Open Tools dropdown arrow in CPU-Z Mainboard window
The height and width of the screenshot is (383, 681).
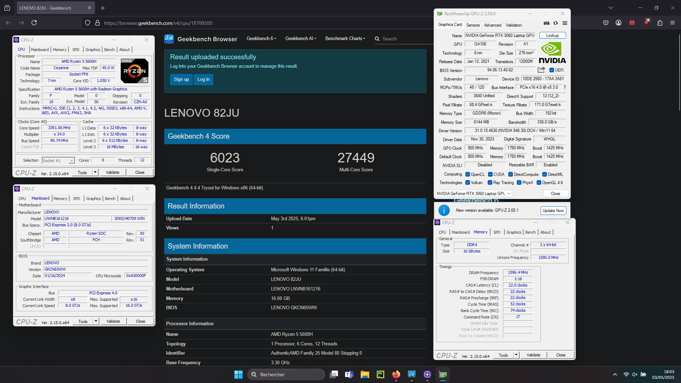point(96,321)
